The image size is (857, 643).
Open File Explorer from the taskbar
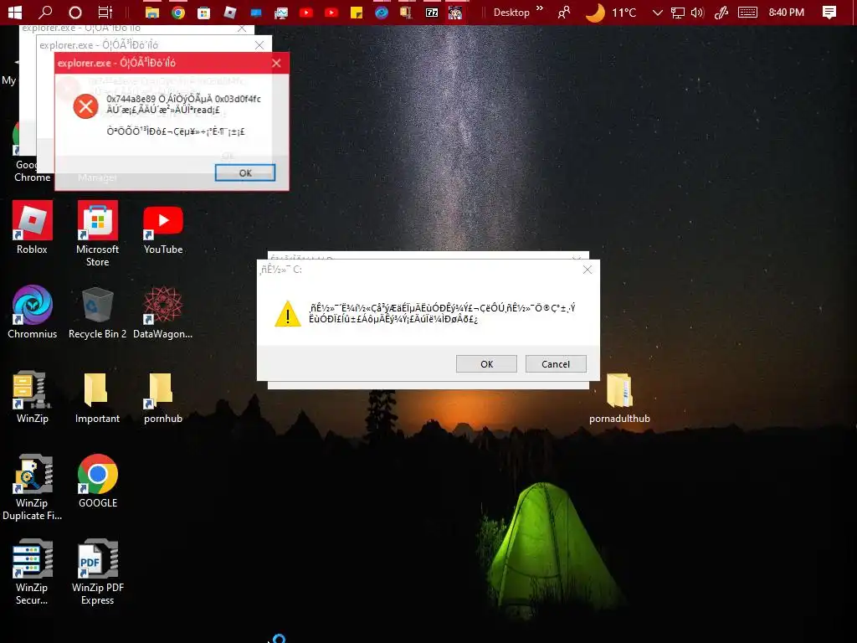(152, 12)
